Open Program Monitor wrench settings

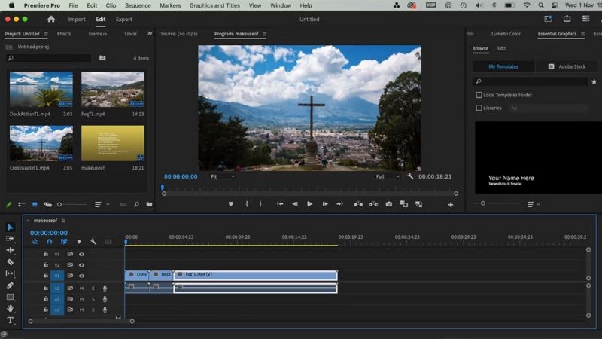point(410,176)
